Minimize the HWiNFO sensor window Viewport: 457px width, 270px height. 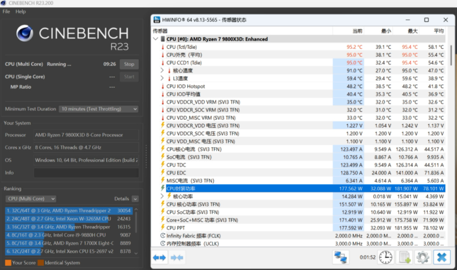click(x=408, y=20)
